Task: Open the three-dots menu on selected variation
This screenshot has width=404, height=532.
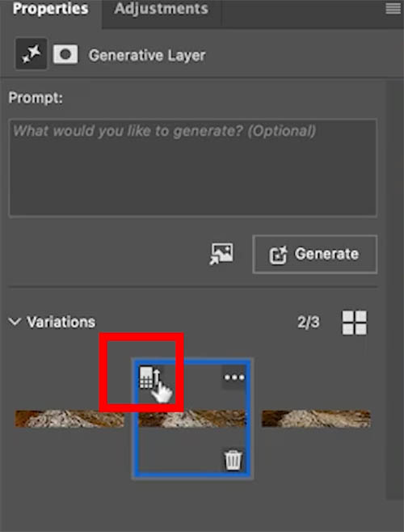Action: 234,378
